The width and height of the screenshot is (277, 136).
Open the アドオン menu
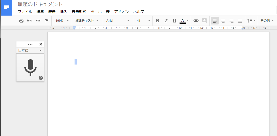pyautogui.click(x=121, y=12)
